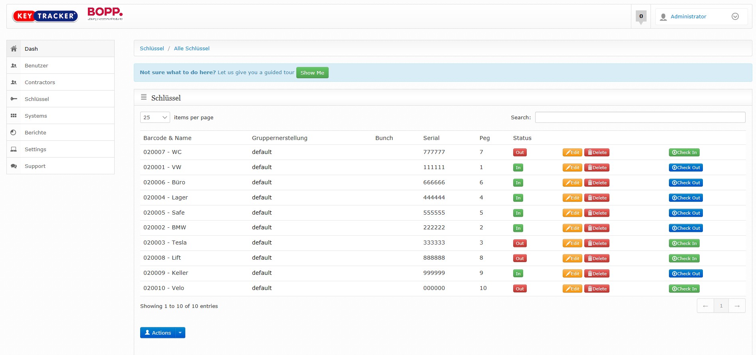Viewport: 756px width, 355px height.
Task: Check Out key 020009 - Keller
Action: coord(686,274)
